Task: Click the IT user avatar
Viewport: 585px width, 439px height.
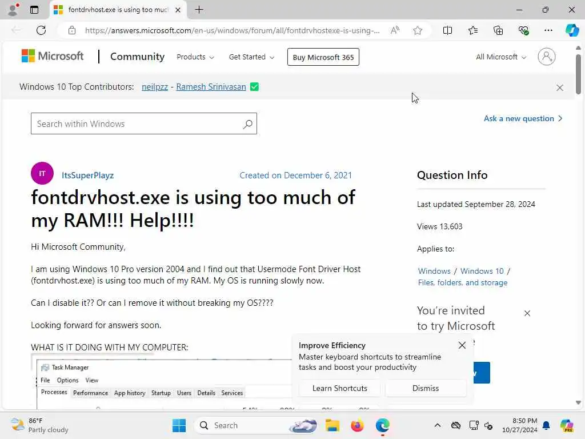Action: (x=42, y=173)
